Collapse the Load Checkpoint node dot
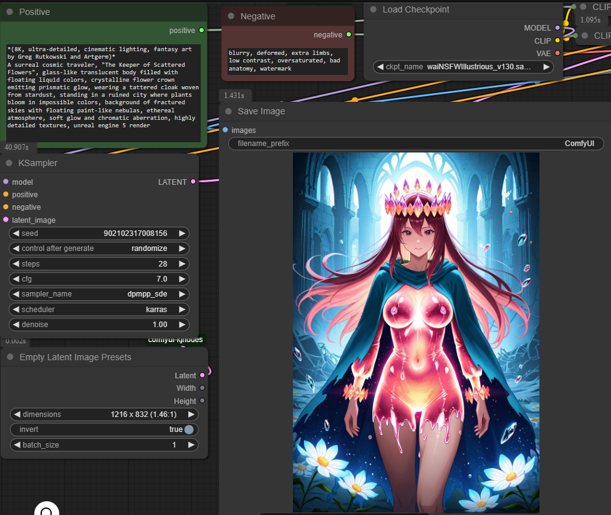 pos(373,9)
